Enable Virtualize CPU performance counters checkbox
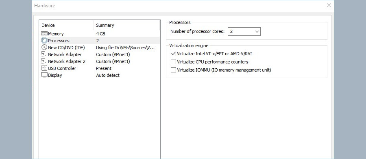 [x=173, y=62]
